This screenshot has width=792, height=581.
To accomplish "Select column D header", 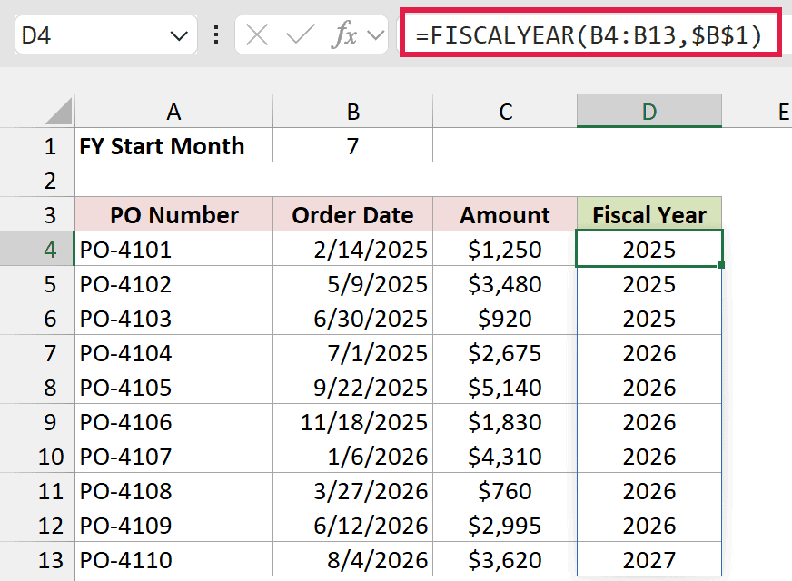I will (x=649, y=111).
